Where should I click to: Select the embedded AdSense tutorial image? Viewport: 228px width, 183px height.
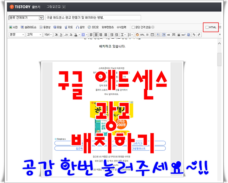[x=112, y=119]
